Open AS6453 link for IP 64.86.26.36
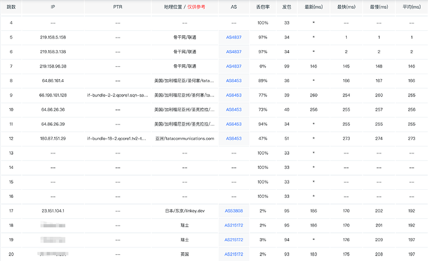The width and height of the screenshot is (428, 261). coord(234,109)
